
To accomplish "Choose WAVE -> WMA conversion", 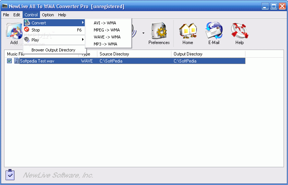I will coord(108,37).
